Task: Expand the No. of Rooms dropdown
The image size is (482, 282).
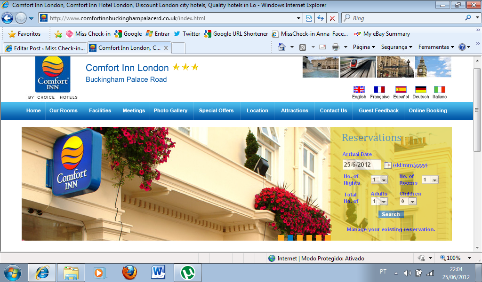Action: coord(430,180)
